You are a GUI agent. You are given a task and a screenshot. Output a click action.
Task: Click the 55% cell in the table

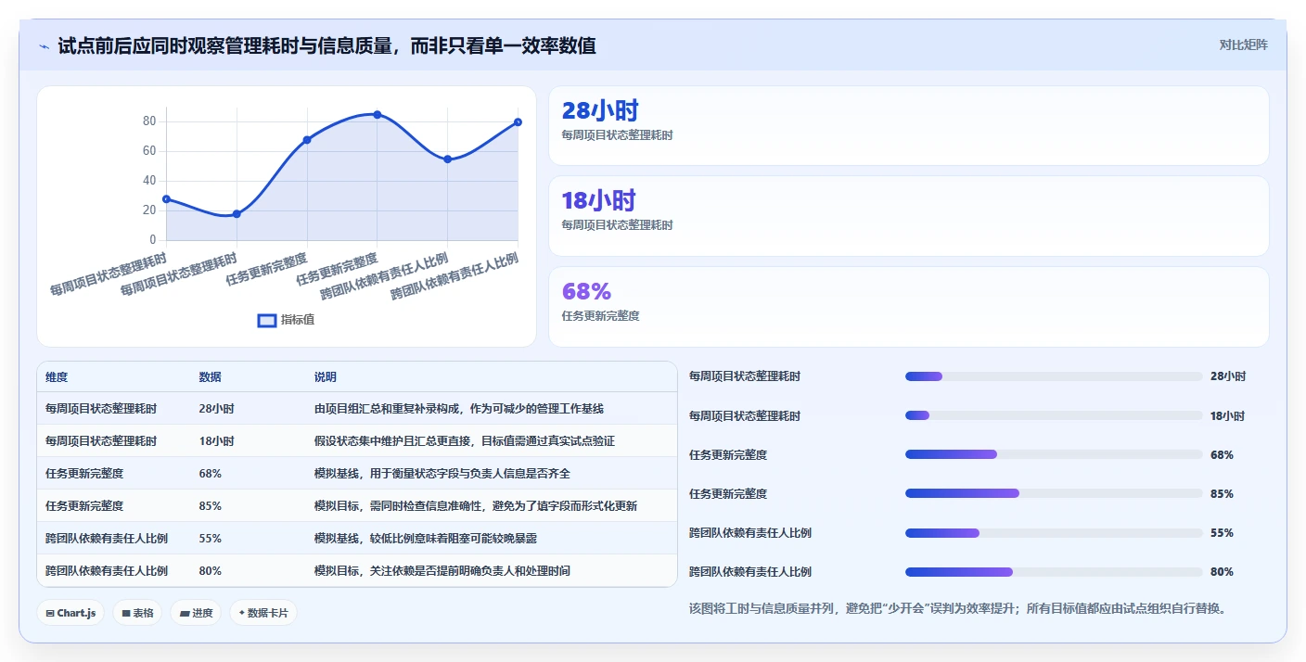pyautogui.click(x=211, y=539)
